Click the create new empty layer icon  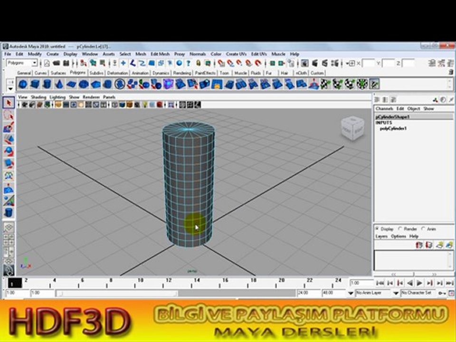pyautogui.click(x=439, y=245)
